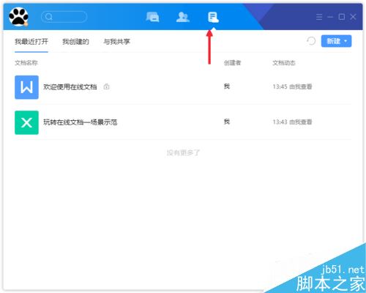Click the green X spreadsheet icon

(26, 122)
